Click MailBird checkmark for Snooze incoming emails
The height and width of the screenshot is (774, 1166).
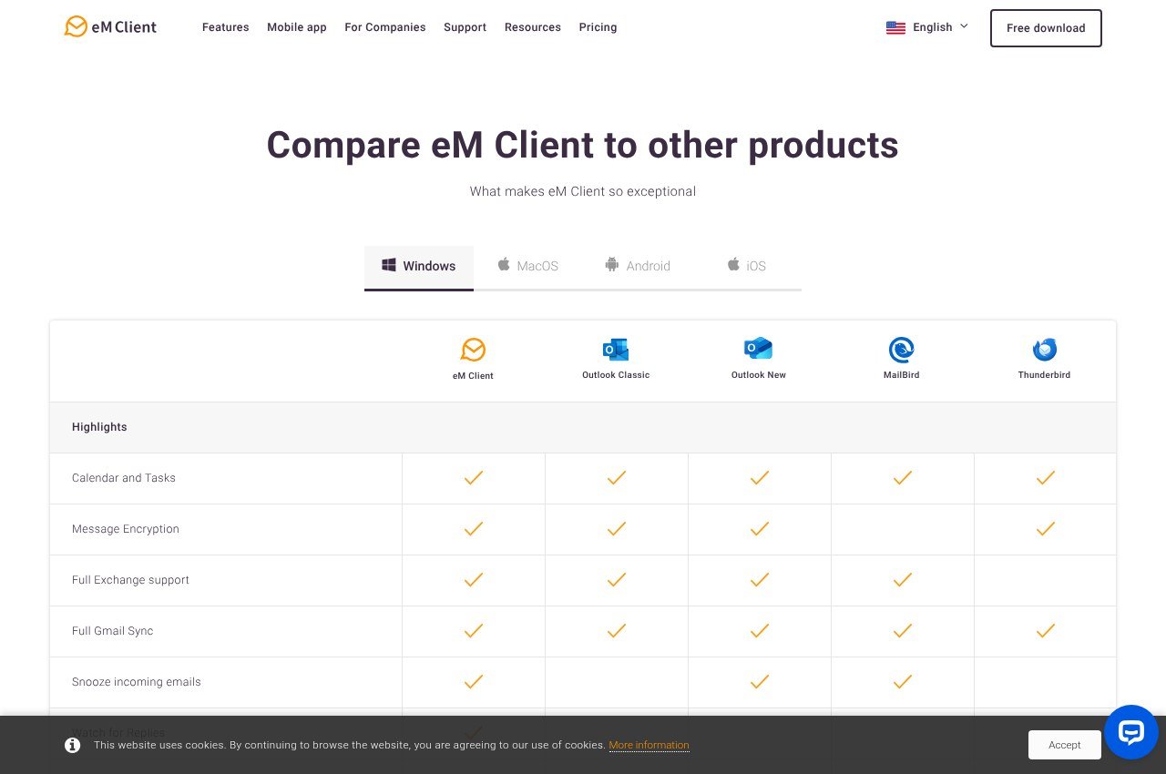(902, 681)
